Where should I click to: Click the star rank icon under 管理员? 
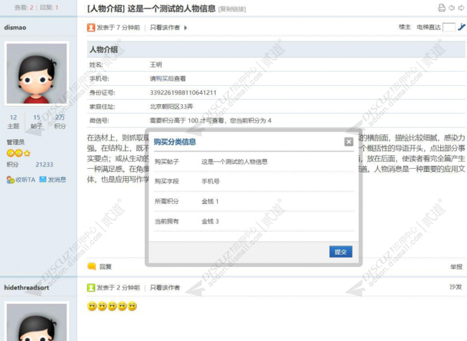27,153
